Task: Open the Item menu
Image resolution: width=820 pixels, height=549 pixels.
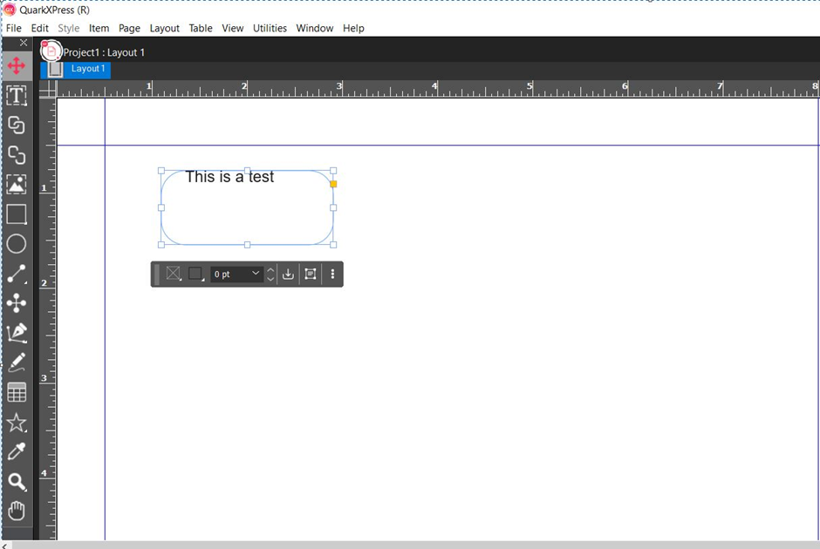Action: (99, 28)
